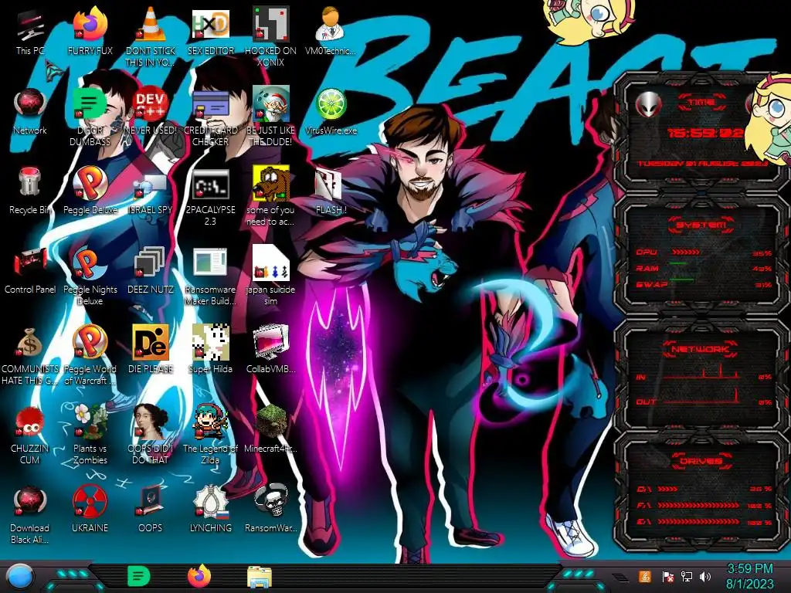Image resolution: width=791 pixels, height=593 pixels.
Task: Click the Alienware head on the widget
Action: [x=649, y=104]
